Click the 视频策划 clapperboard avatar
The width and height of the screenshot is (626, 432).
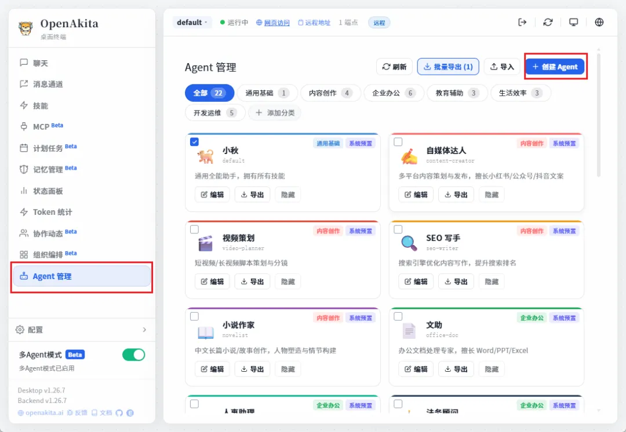pyautogui.click(x=206, y=243)
